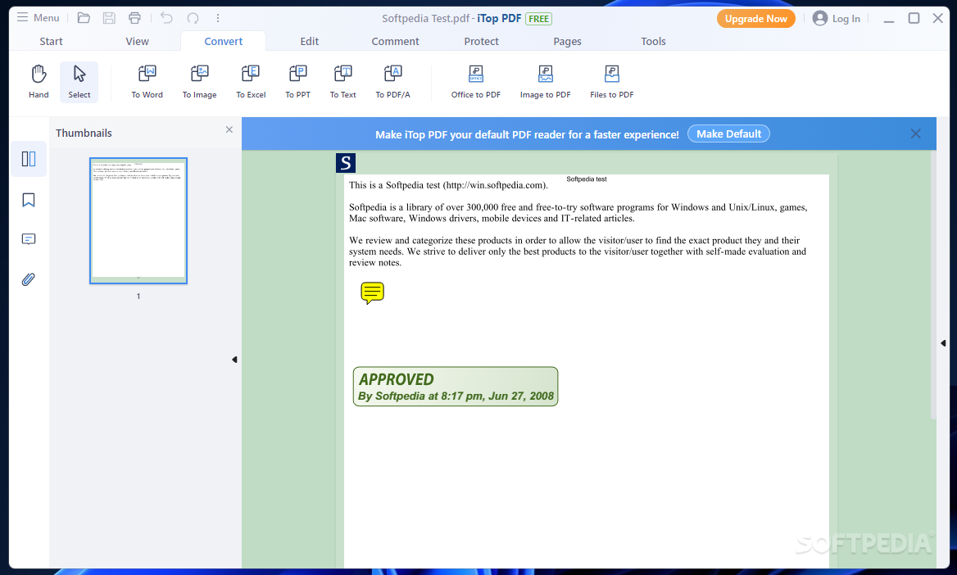Click the vertical document scrollbar
This screenshot has height=575, width=957.
(x=932, y=284)
